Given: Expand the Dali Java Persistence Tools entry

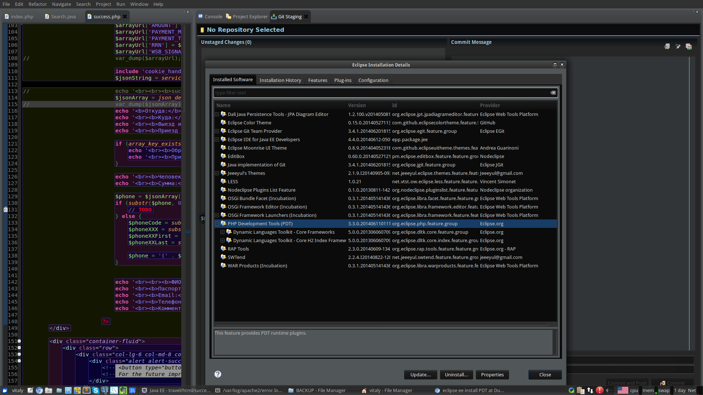Looking at the screenshot, I should coord(217,114).
